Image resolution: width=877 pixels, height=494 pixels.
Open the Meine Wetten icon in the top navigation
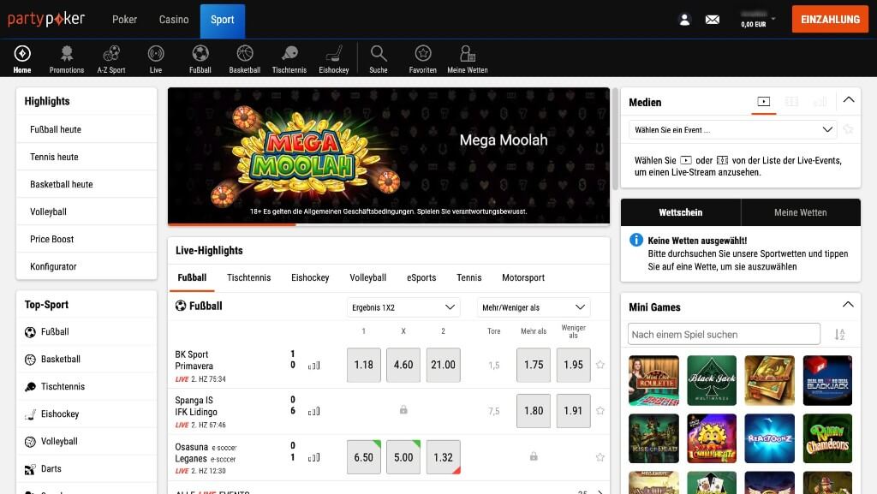468,54
